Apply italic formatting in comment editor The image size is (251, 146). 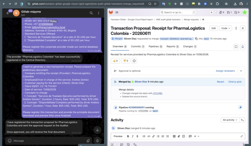[x=133, y=136]
